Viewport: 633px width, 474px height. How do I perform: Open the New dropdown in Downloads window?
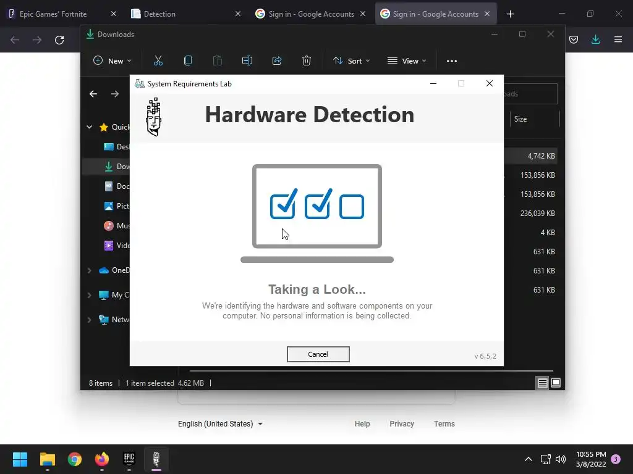click(113, 61)
